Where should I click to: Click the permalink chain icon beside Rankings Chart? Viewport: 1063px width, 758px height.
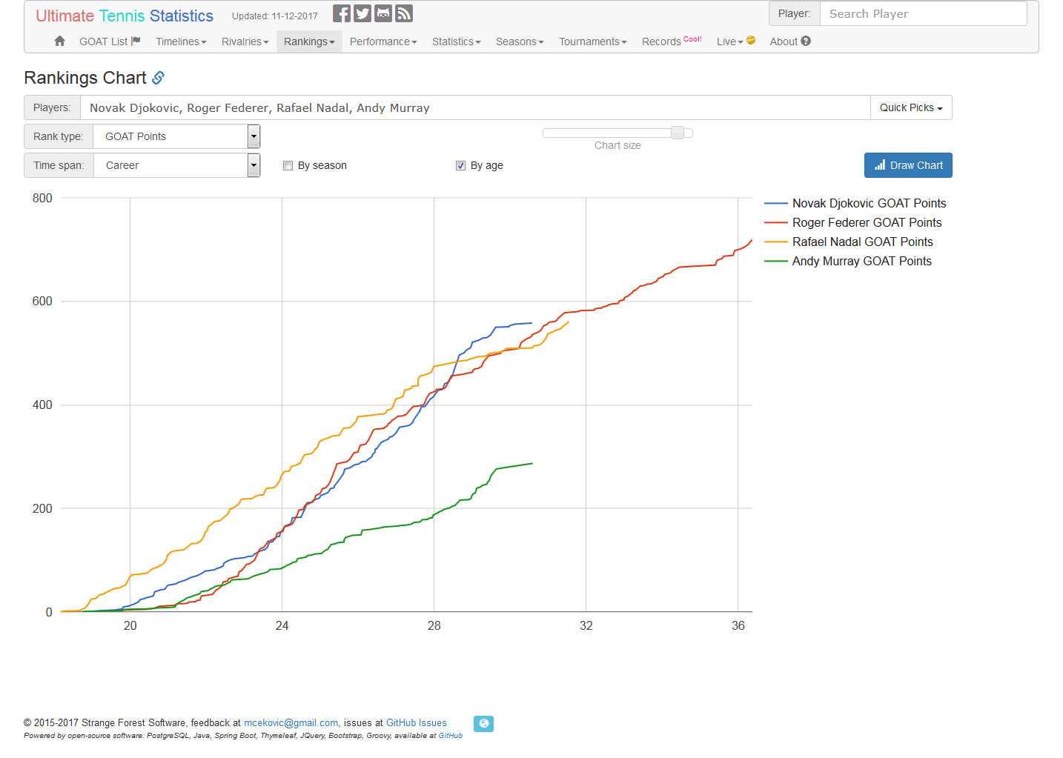click(158, 78)
